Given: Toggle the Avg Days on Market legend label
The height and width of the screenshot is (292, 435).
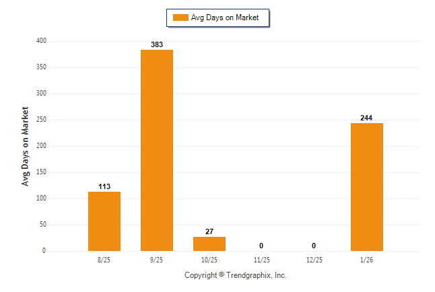Looking at the screenshot, I should tap(225, 17).
